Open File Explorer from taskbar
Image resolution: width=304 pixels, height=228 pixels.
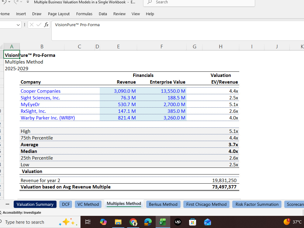(x=118, y=222)
